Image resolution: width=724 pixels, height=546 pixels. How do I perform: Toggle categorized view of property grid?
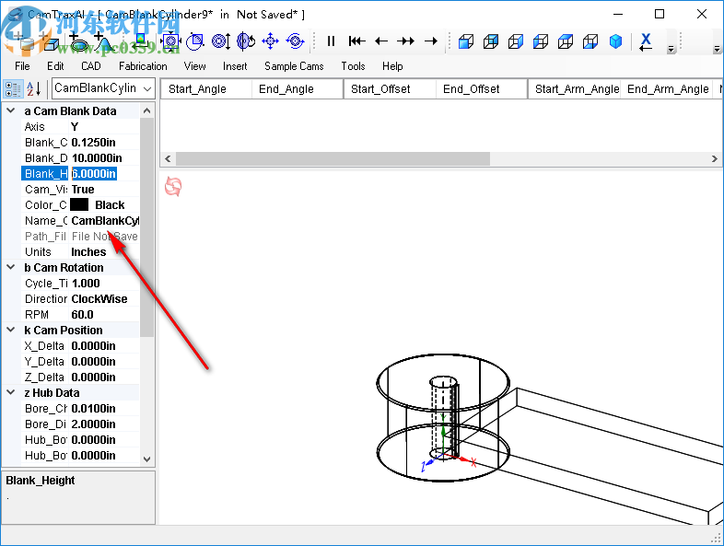point(14,88)
